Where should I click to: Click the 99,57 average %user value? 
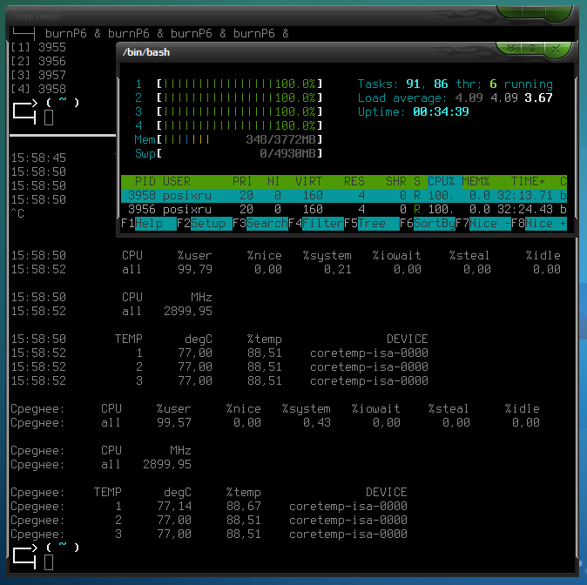[173, 423]
